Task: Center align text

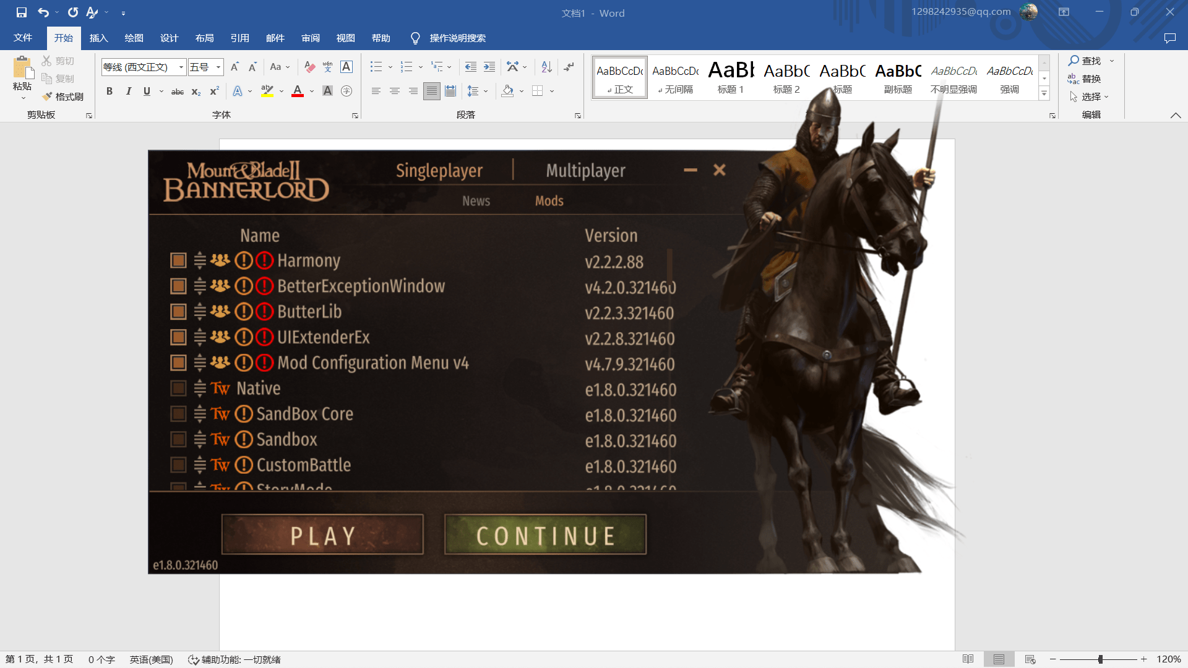Action: 394,91
